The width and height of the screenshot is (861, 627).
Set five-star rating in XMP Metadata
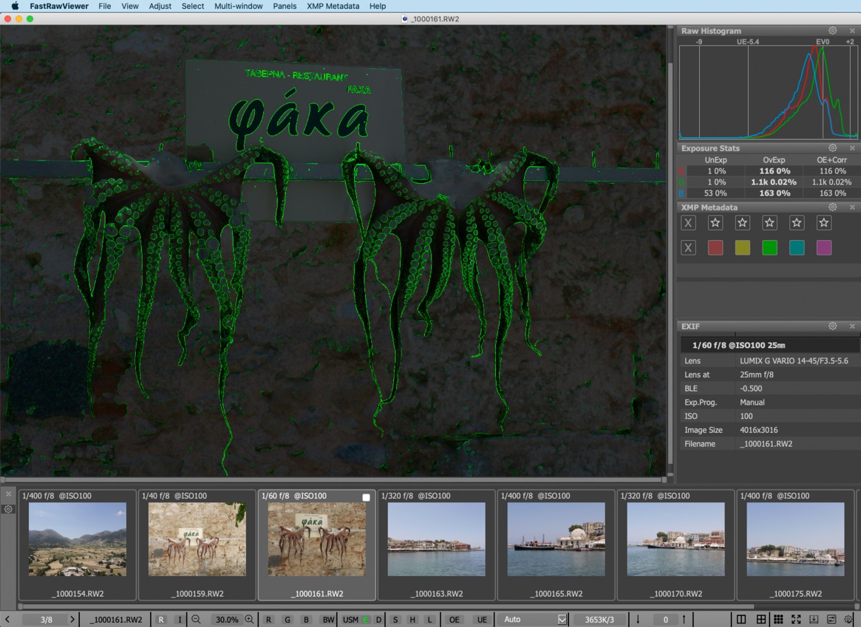(x=824, y=222)
